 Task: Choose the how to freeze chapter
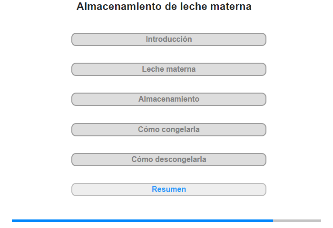(169, 130)
